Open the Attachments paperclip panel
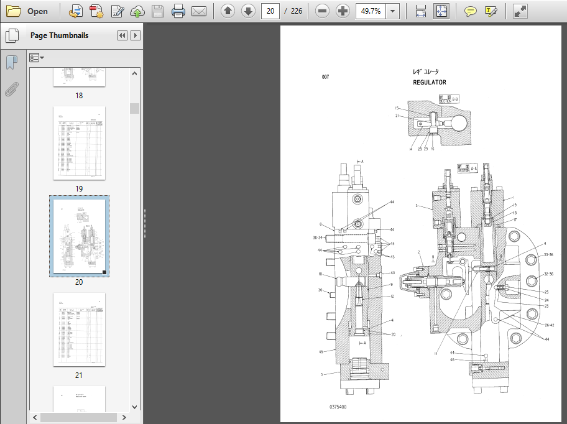 (x=12, y=89)
